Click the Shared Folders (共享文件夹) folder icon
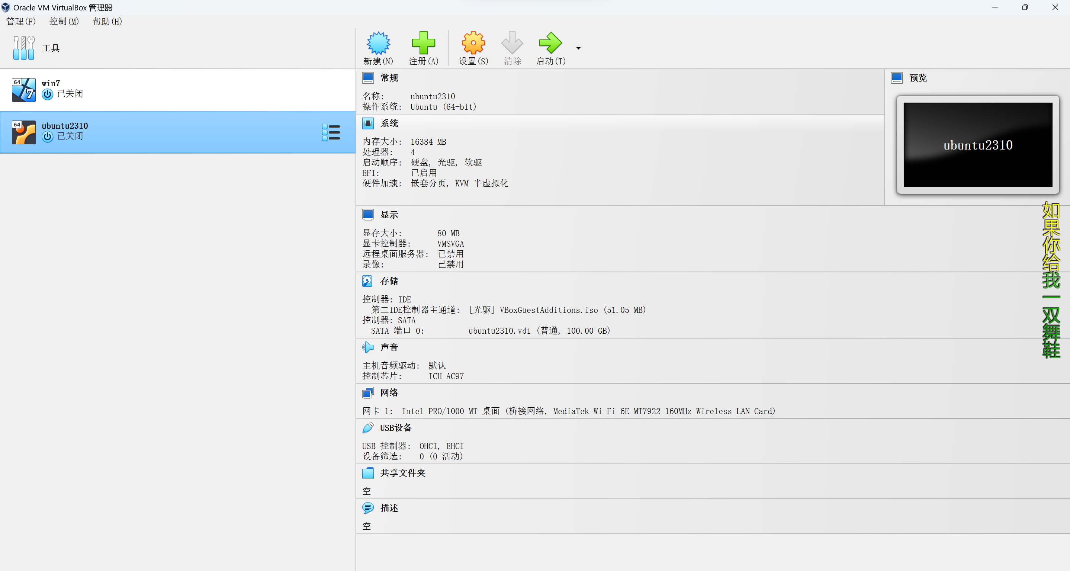The height and width of the screenshot is (571, 1070). pyautogui.click(x=368, y=473)
